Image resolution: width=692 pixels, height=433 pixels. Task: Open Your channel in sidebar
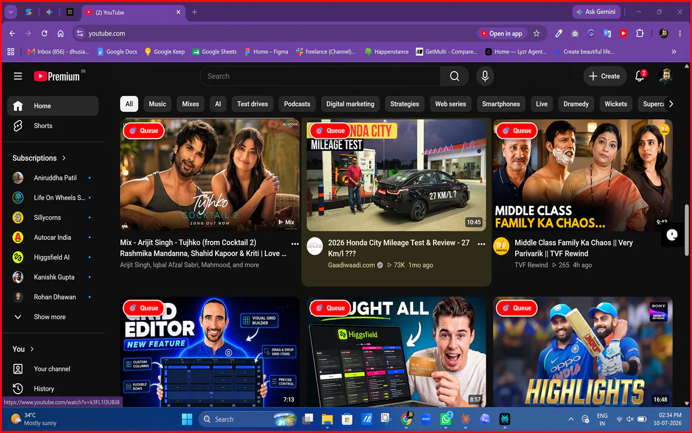coord(53,369)
